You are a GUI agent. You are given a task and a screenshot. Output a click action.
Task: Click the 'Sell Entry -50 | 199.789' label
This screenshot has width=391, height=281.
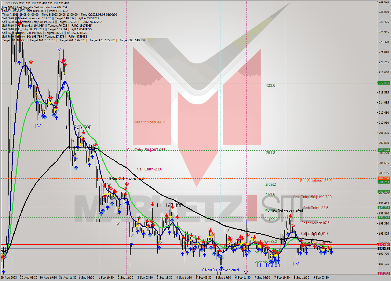pos(312,197)
